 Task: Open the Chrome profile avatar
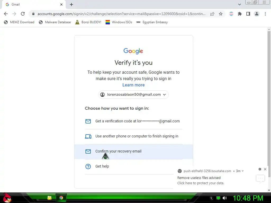click(x=257, y=14)
